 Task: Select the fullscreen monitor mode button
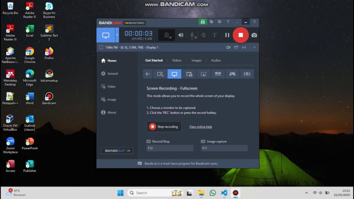pyautogui.click(x=106, y=35)
